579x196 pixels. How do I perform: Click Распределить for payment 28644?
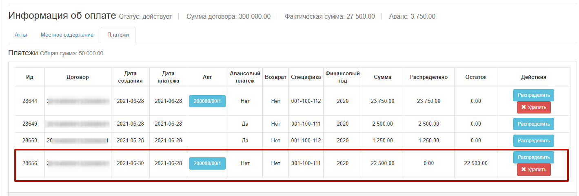533,95
